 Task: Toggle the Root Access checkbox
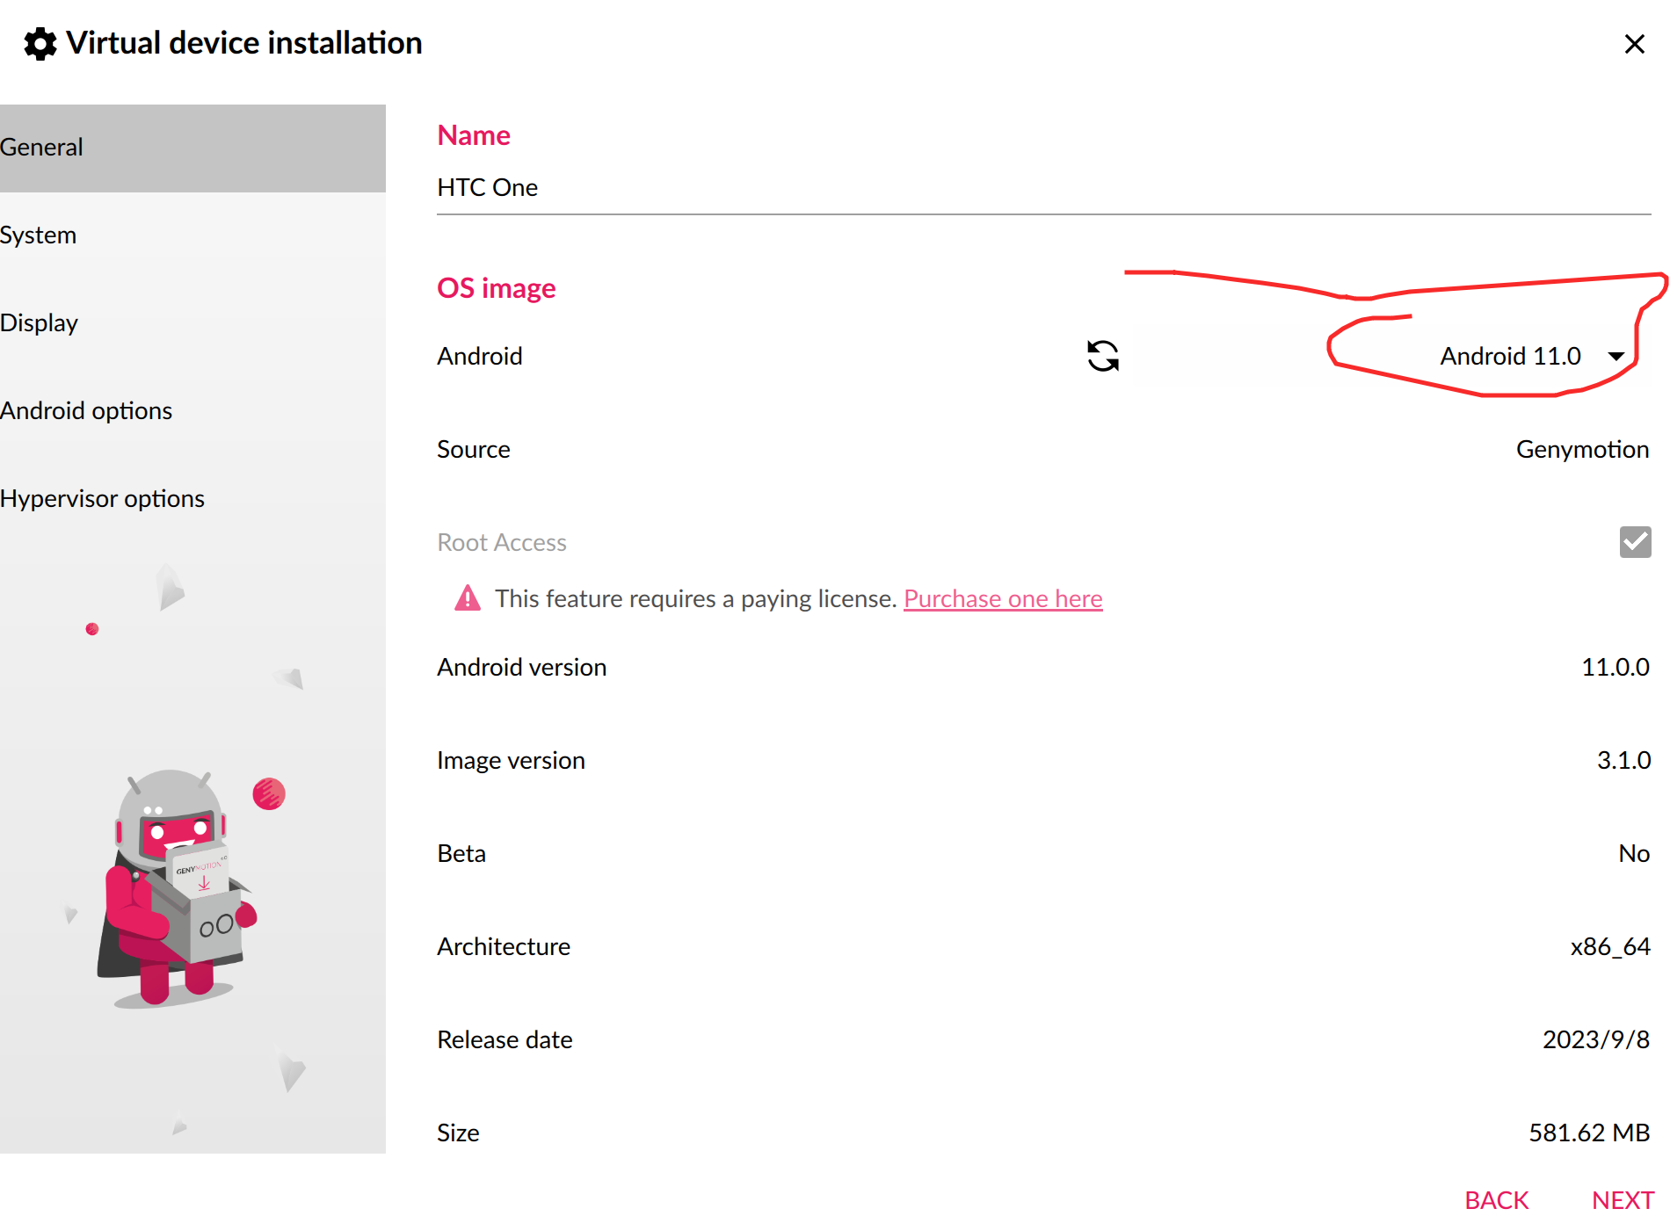point(1635,542)
